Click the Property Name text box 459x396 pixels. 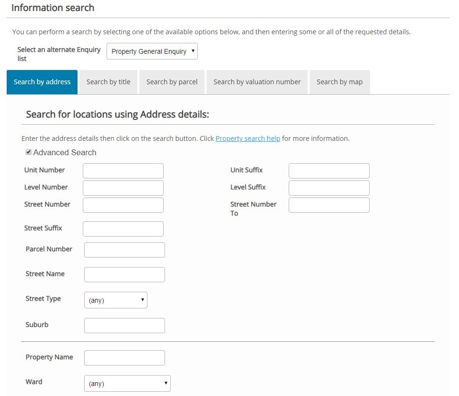point(125,358)
